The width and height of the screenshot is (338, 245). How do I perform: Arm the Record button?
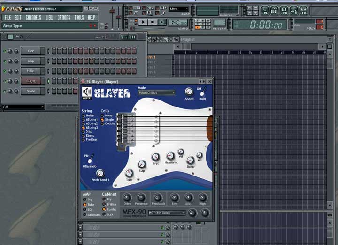[161, 22]
